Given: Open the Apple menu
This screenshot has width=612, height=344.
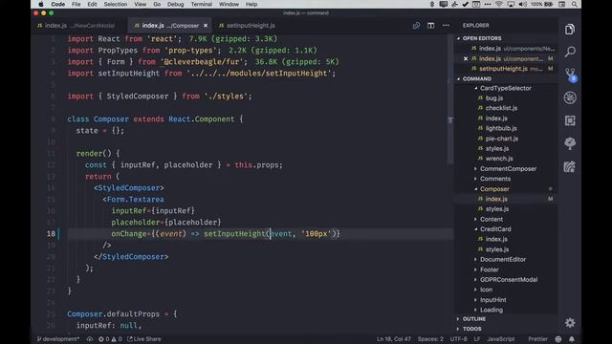Looking at the screenshot, I should click(40, 4).
